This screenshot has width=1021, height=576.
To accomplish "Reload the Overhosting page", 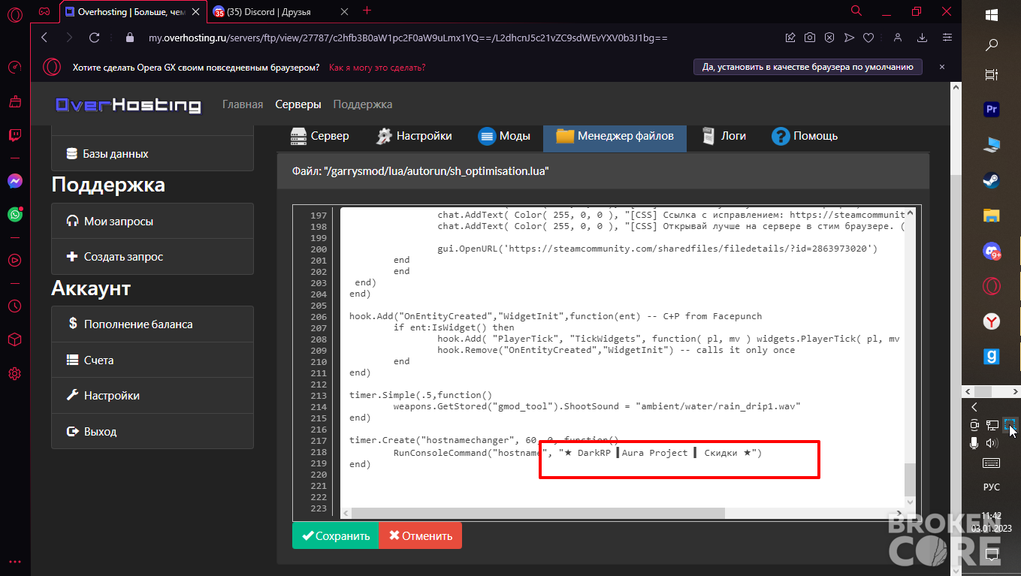I will coord(94,38).
